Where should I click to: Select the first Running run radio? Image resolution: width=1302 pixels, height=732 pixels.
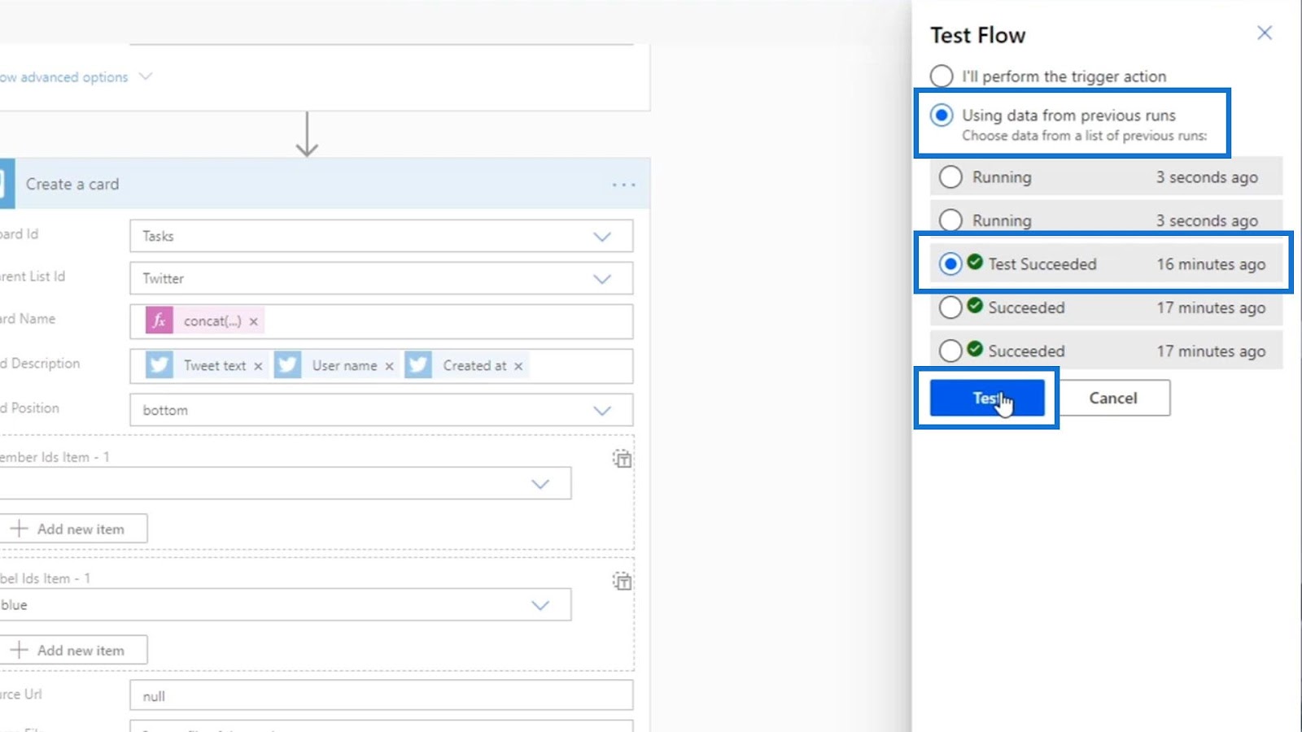[x=950, y=177]
